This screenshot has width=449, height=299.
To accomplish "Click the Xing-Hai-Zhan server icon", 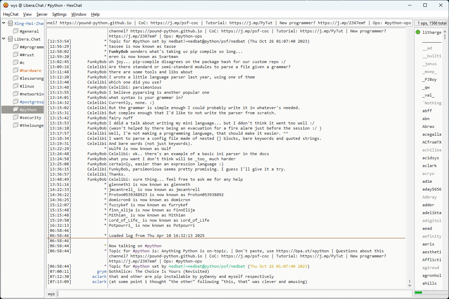I will pos(10,24).
